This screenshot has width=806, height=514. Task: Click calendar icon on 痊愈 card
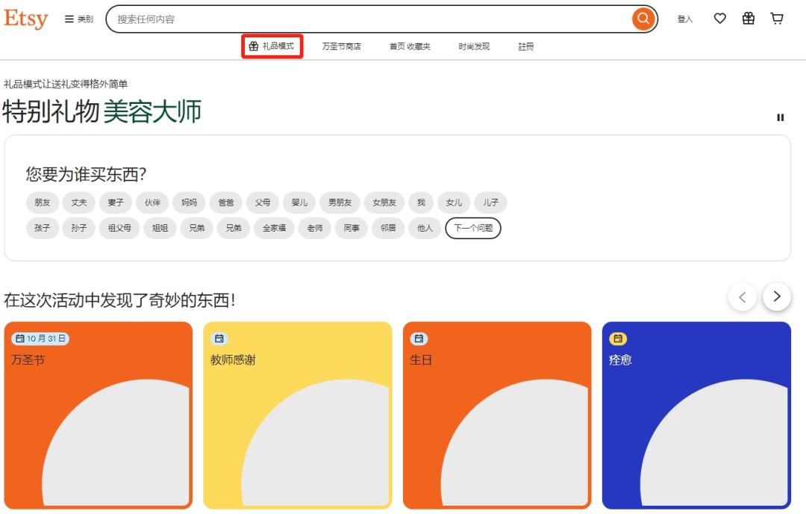[x=618, y=338]
